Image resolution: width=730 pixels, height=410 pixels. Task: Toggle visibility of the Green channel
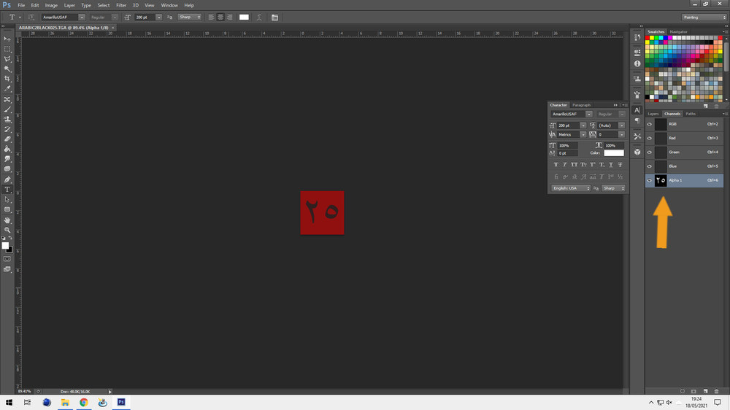(x=649, y=152)
